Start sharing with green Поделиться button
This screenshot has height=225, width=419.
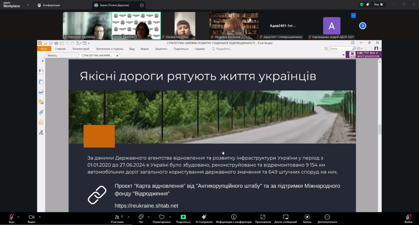coord(183,217)
